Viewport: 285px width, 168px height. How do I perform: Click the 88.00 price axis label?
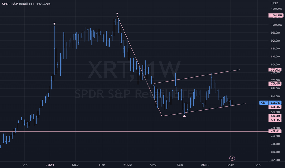[x=275, y=49]
